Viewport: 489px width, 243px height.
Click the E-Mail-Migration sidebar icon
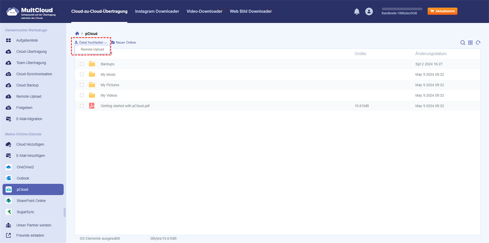(x=8, y=119)
